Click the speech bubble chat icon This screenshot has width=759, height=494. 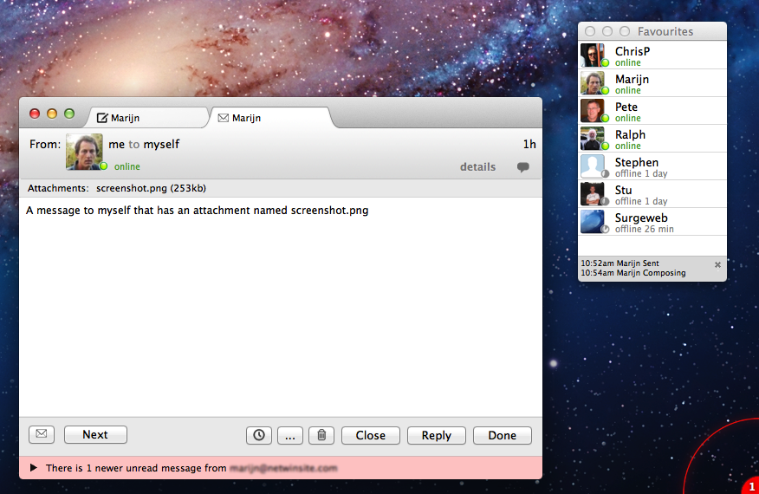tap(522, 167)
